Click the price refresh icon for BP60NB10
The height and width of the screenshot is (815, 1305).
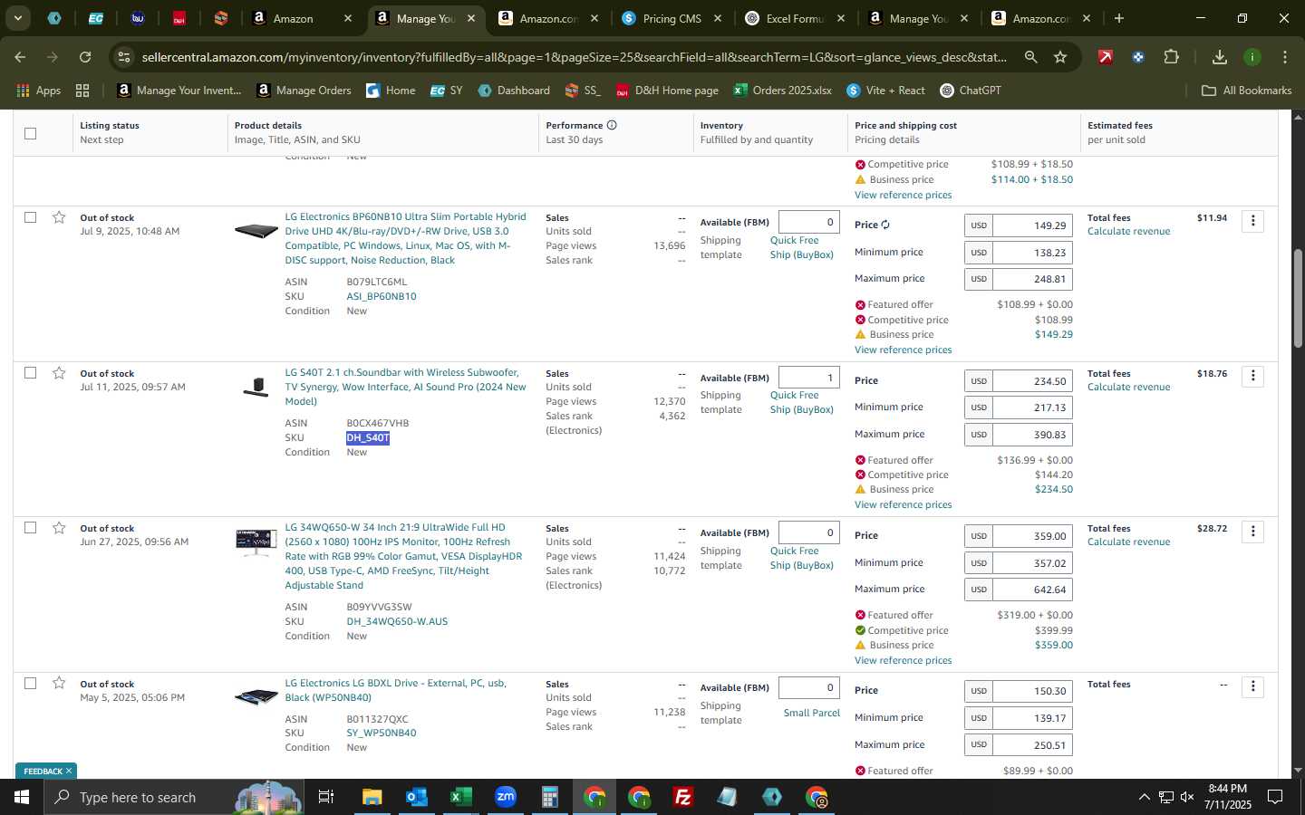[885, 225]
